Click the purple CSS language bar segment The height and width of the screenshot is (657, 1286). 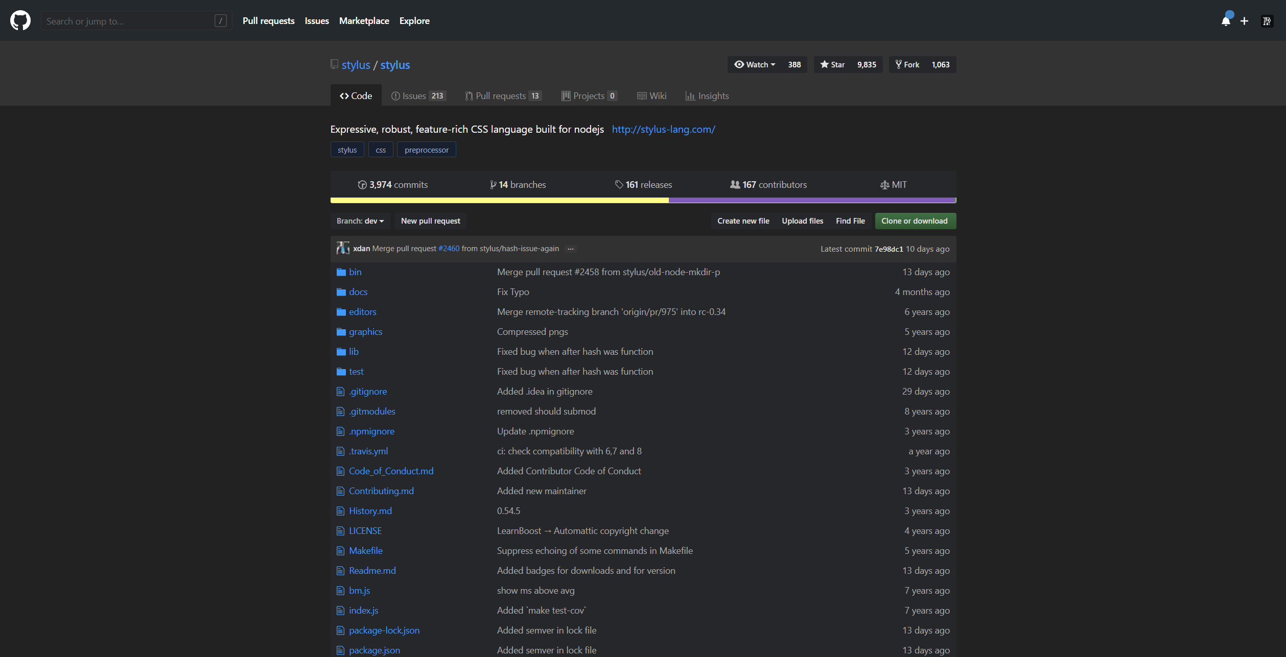(812, 200)
